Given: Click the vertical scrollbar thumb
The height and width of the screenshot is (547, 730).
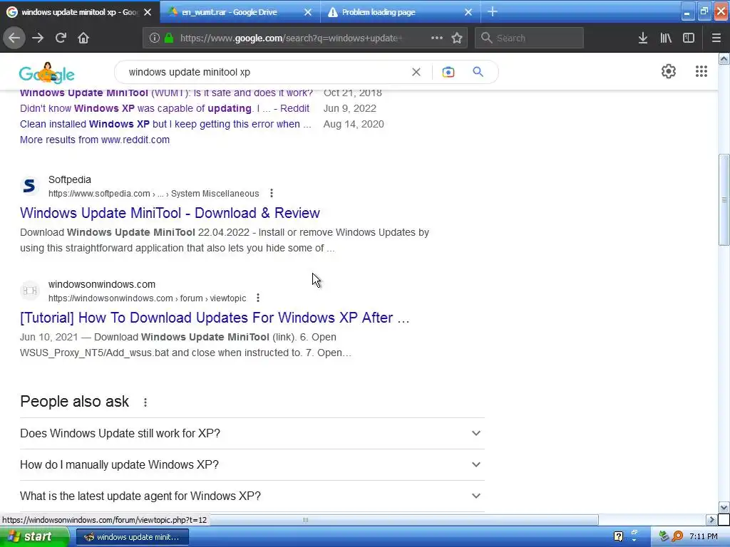Looking at the screenshot, I should pos(724,200).
